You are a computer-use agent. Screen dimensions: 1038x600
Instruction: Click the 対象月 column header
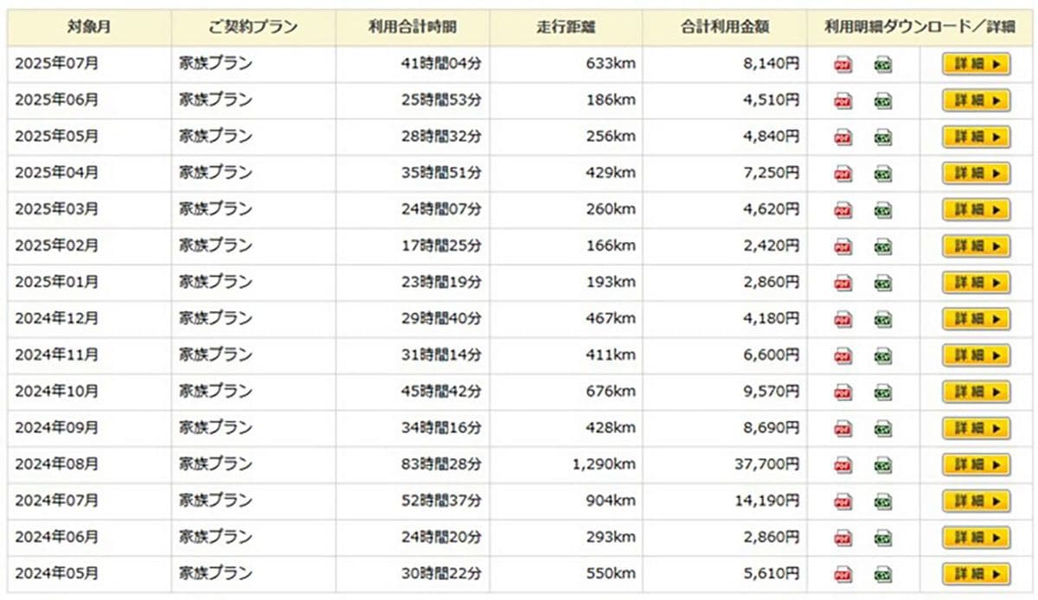coord(89,27)
